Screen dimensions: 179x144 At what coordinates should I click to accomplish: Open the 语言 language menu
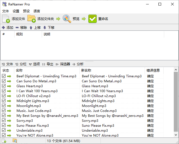pyautogui.click(x=37, y=11)
